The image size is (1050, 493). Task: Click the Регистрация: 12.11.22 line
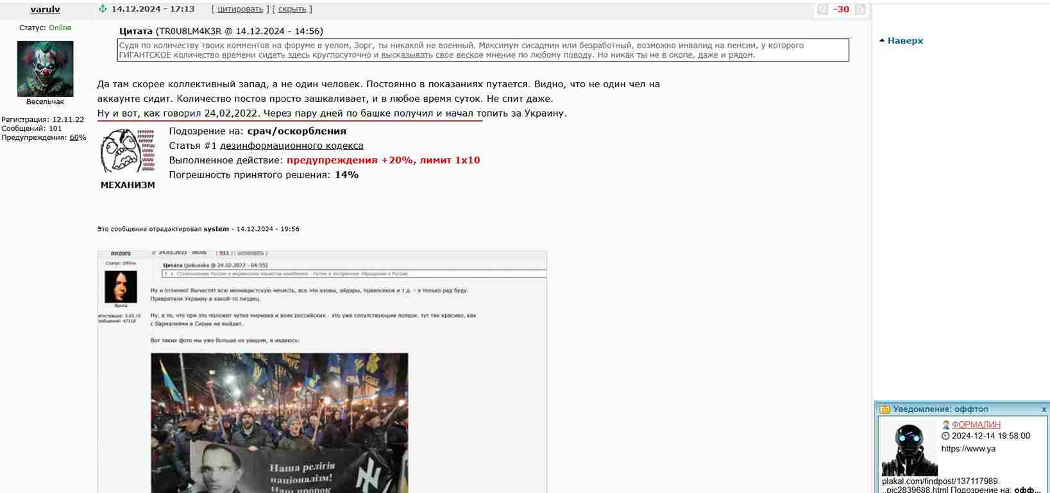tap(42, 120)
